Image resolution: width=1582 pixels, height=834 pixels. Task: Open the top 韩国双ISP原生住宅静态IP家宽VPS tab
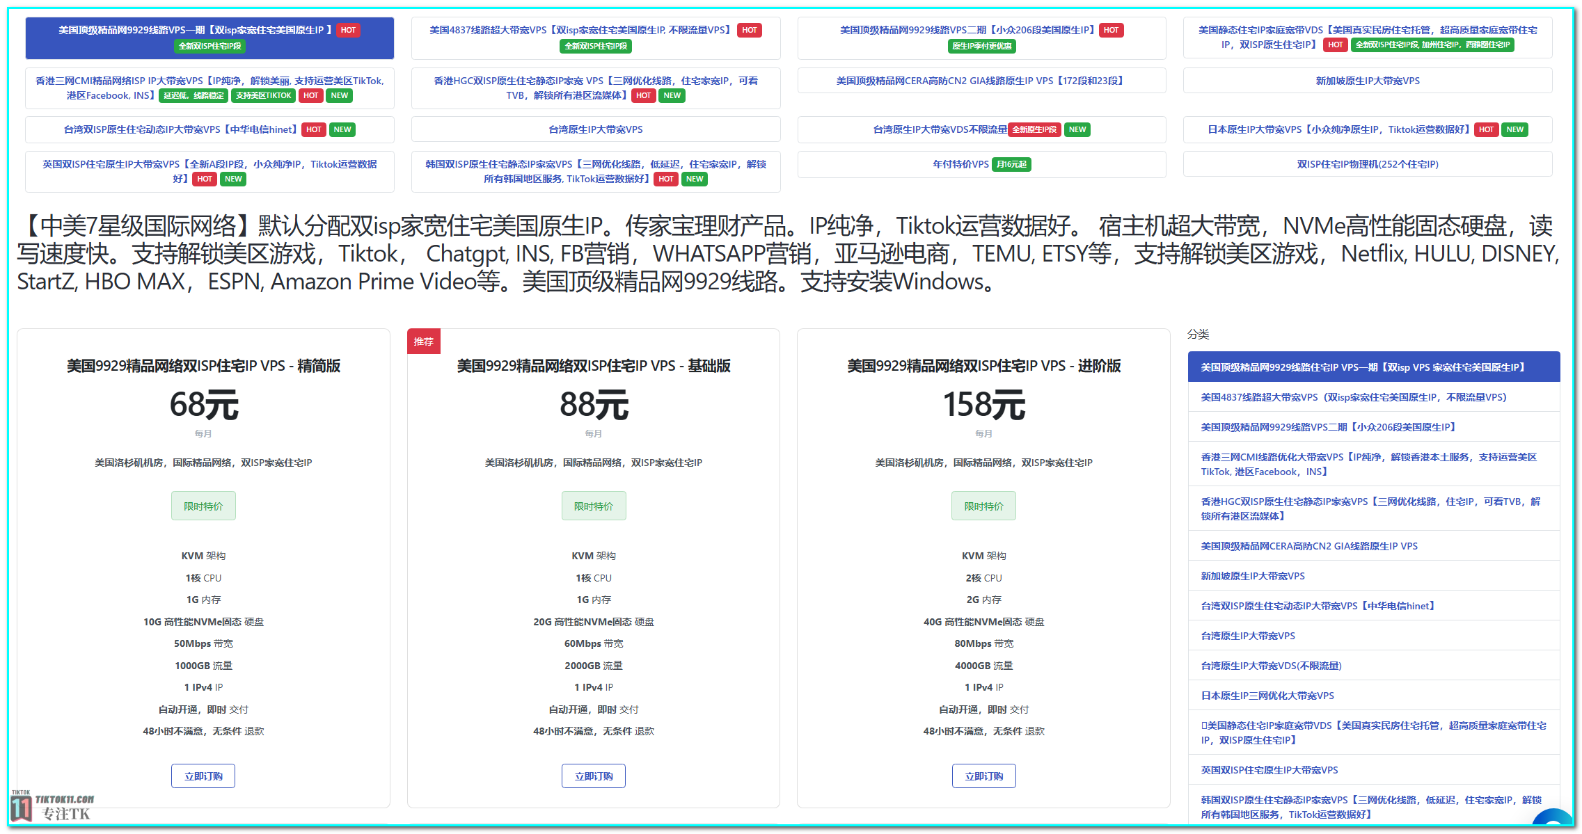(x=596, y=172)
